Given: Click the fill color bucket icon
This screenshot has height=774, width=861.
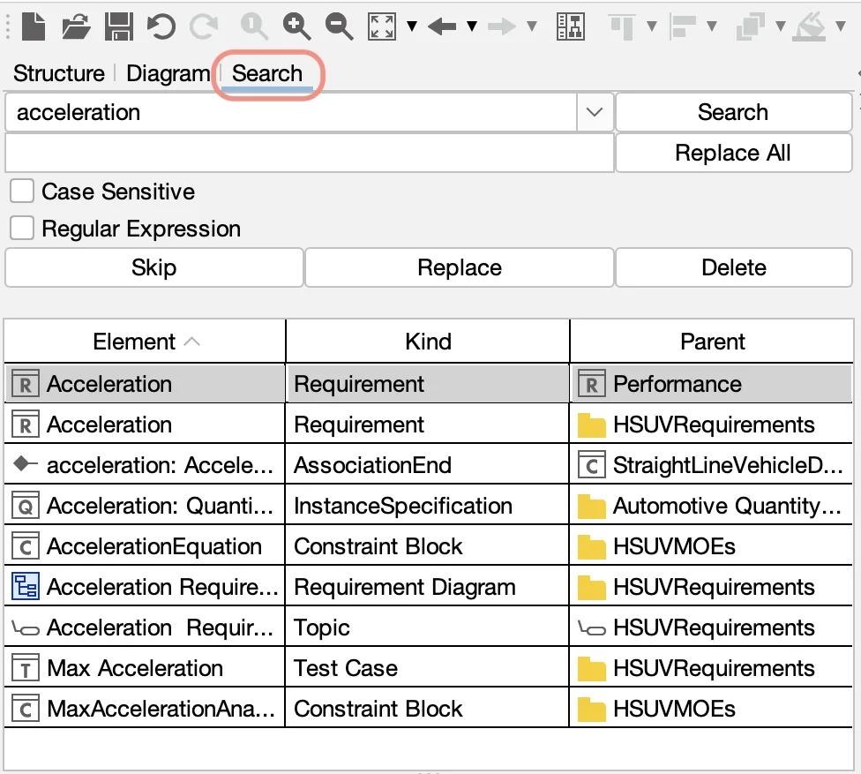Looking at the screenshot, I should point(811,26).
